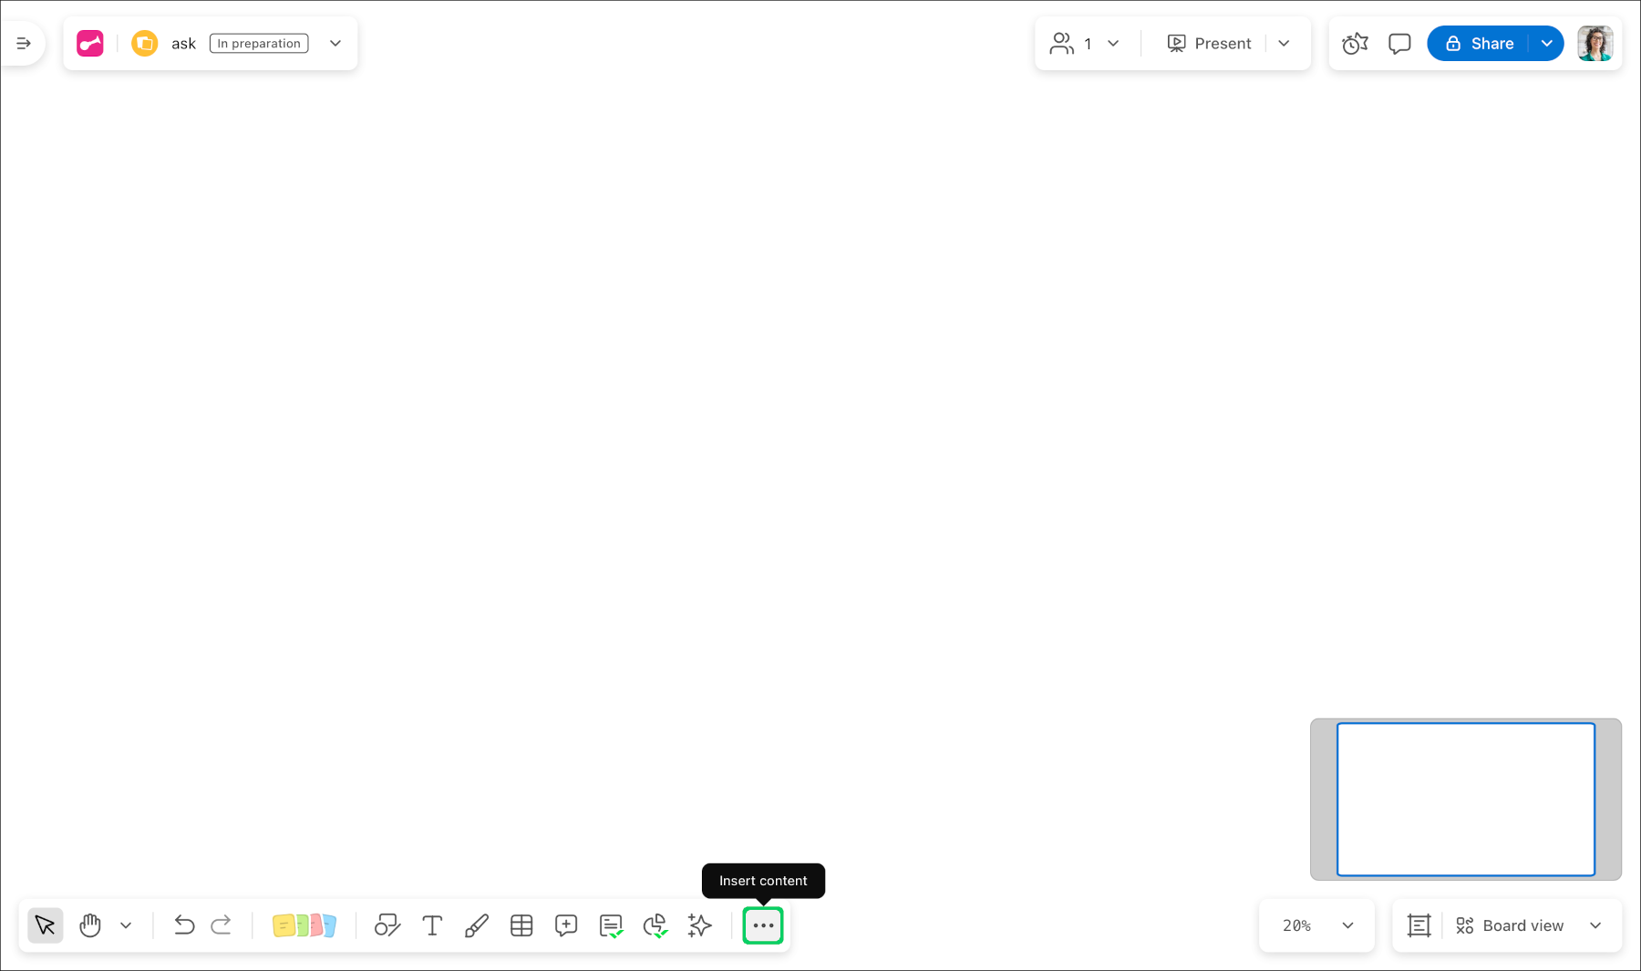
Task: Expand the left sidebar with the arrow
Action: click(24, 43)
